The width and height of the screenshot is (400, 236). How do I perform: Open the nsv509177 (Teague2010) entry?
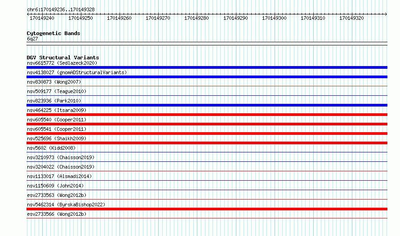[x=57, y=91]
